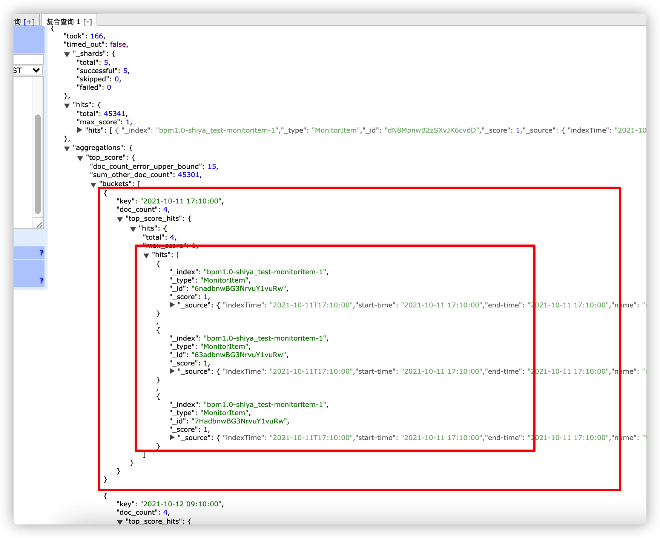The width and height of the screenshot is (660, 538).
Task: Collapse the "buckets" array
Action: [x=93, y=185]
